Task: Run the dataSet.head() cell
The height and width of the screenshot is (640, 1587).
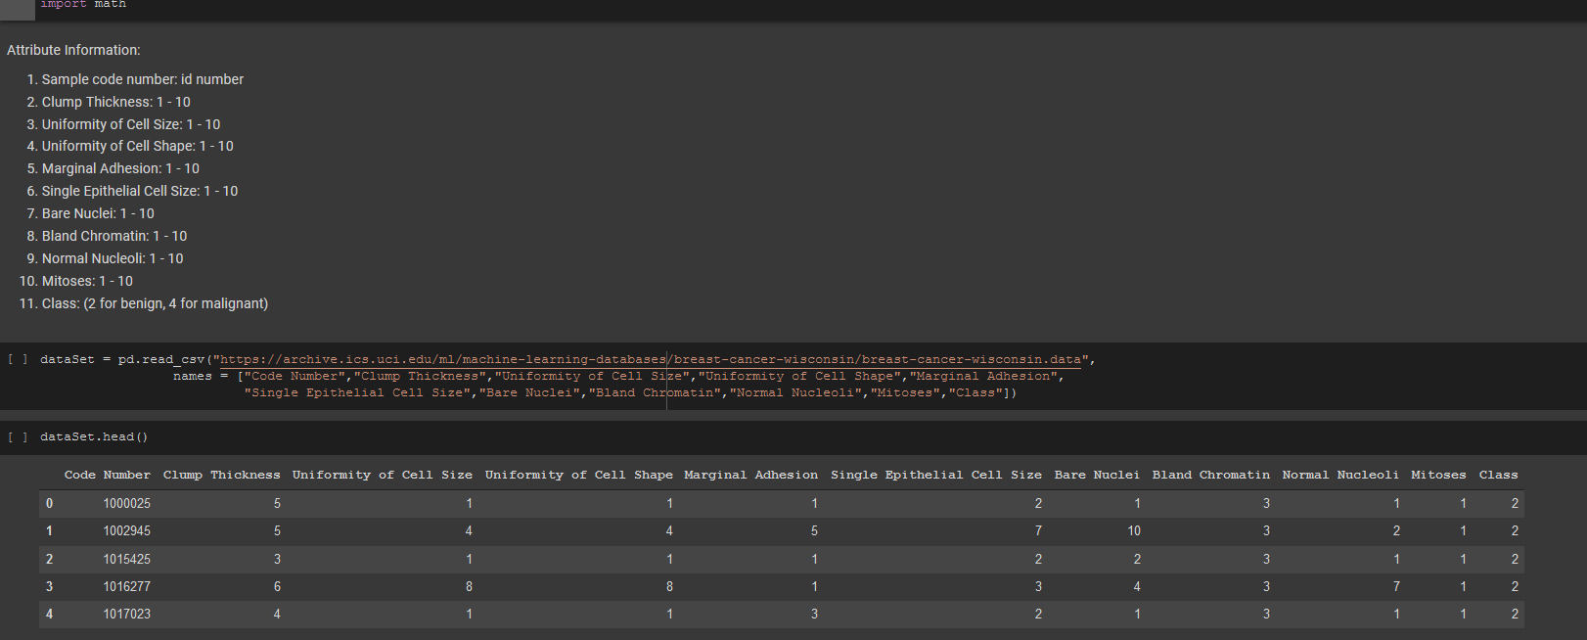Action: pyautogui.click(x=18, y=436)
